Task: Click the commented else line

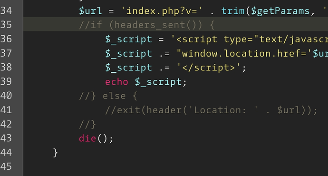Action: tap(108, 96)
